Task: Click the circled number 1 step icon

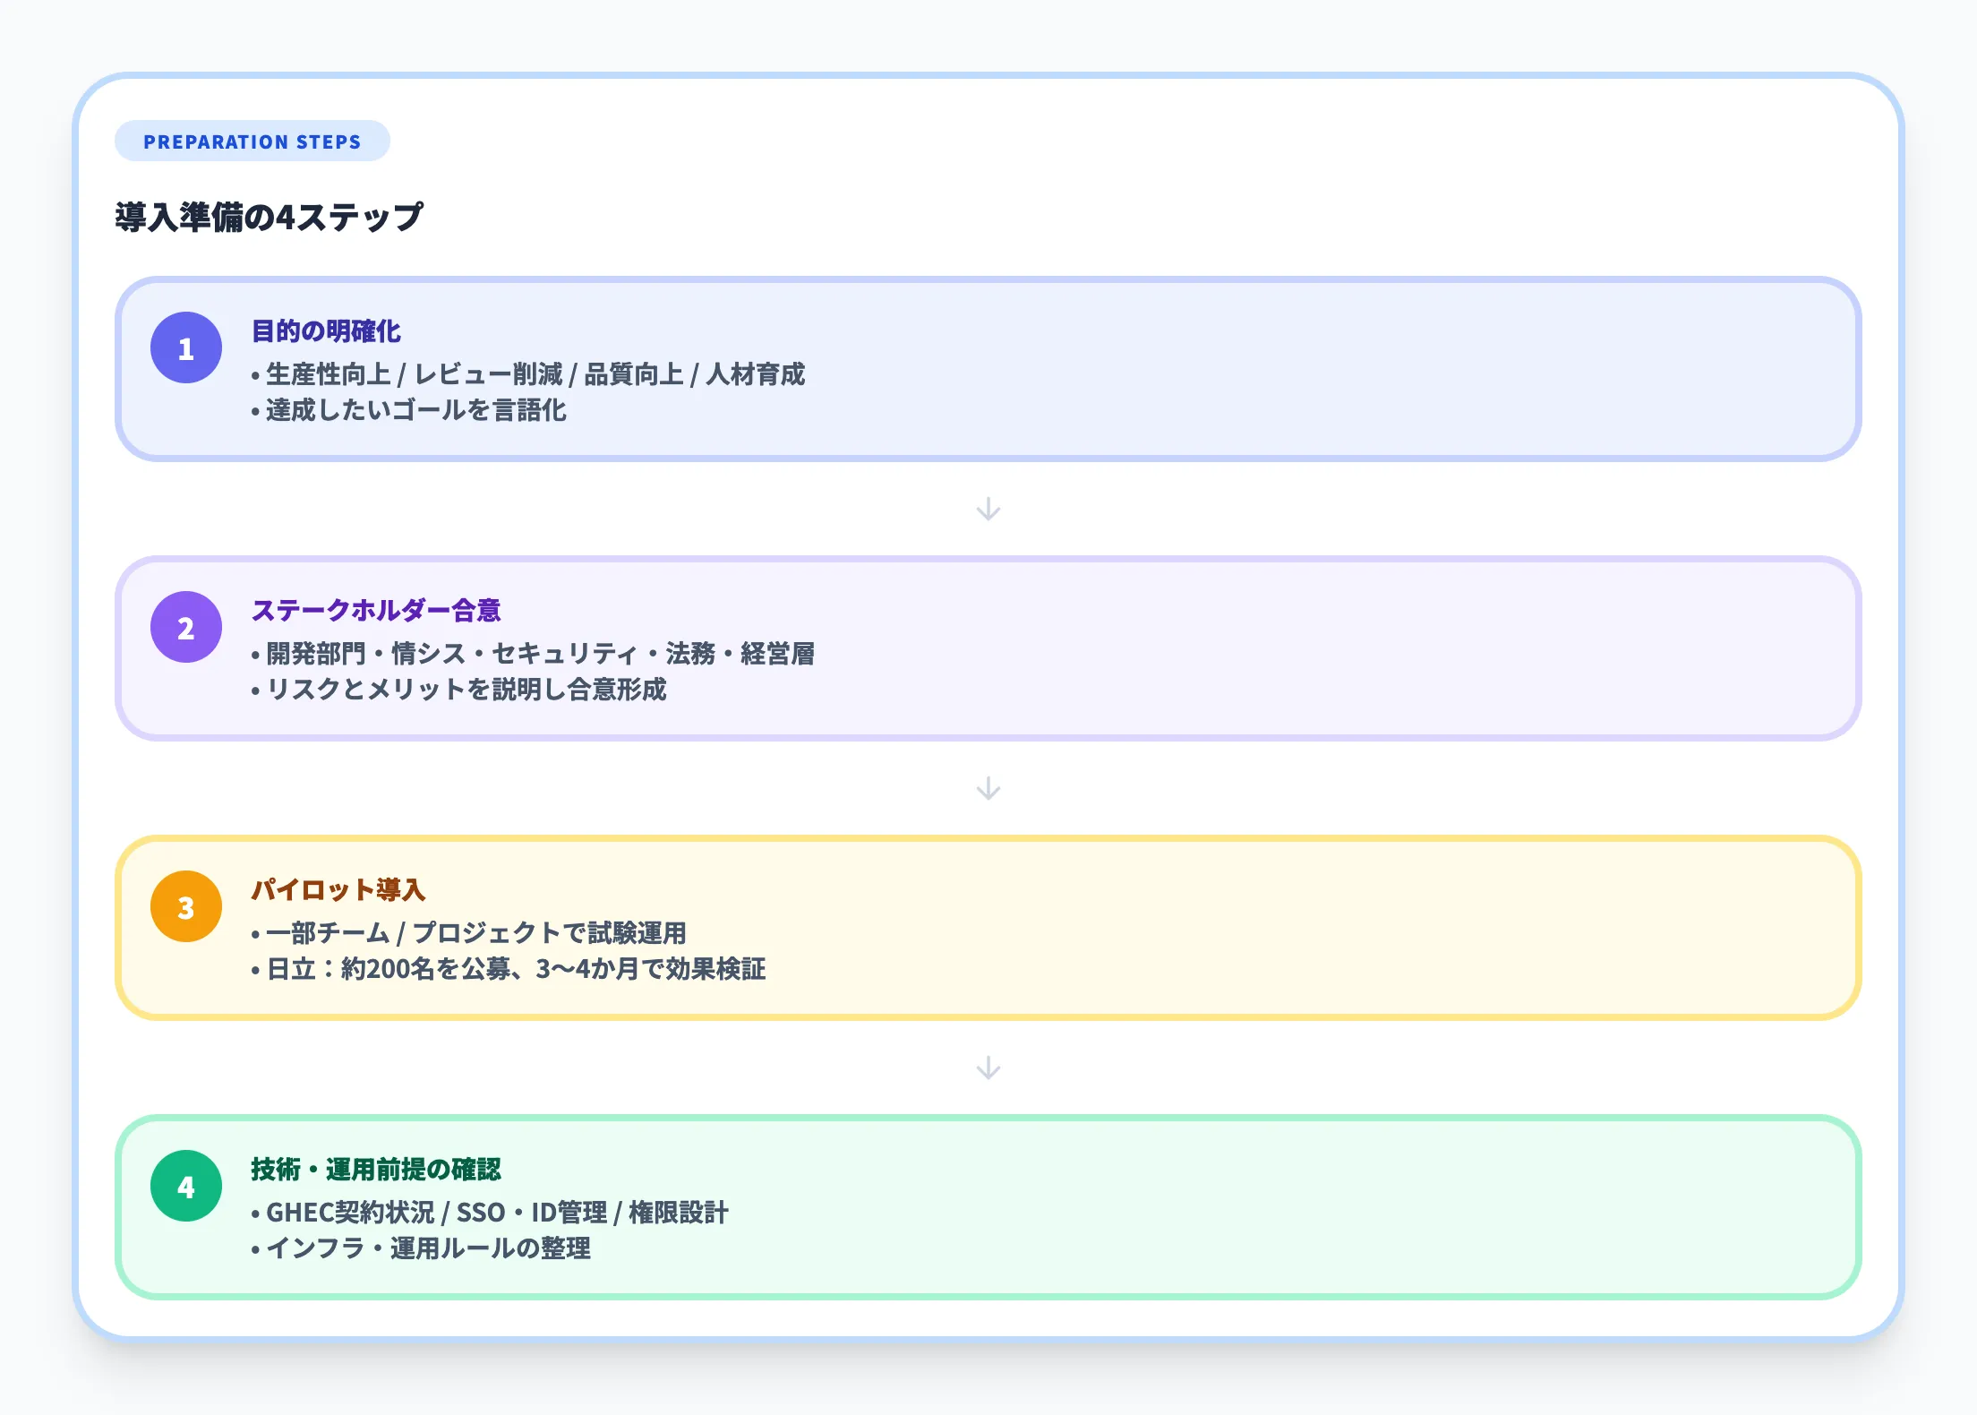Action: point(187,349)
